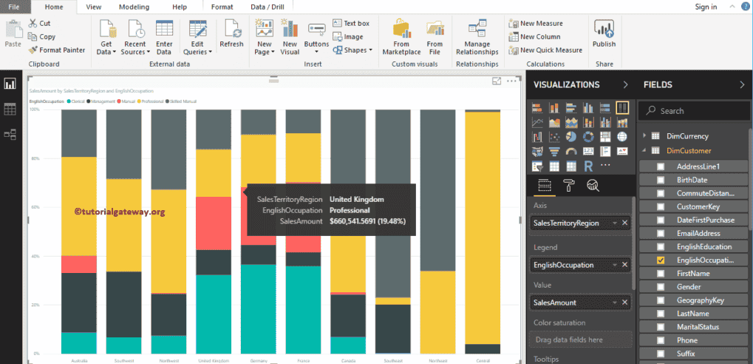Click New Quick Measure
Viewport: 753px width, 364px height.
[x=545, y=50]
